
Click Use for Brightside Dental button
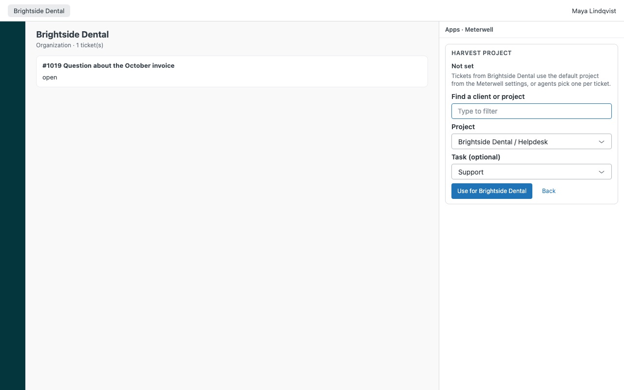(492, 191)
